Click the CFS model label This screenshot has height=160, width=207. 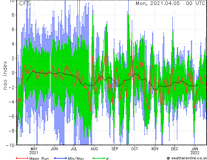click(x=25, y=4)
